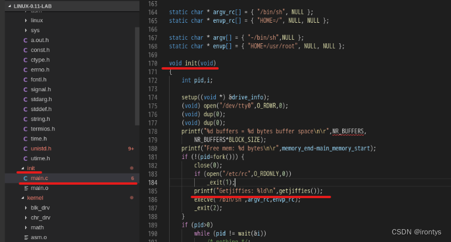The image size is (451, 242).
Task: Click the C icon of time.h
Action: coord(26,139)
